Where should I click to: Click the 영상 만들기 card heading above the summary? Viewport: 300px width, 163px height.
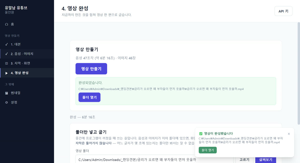[87, 49]
